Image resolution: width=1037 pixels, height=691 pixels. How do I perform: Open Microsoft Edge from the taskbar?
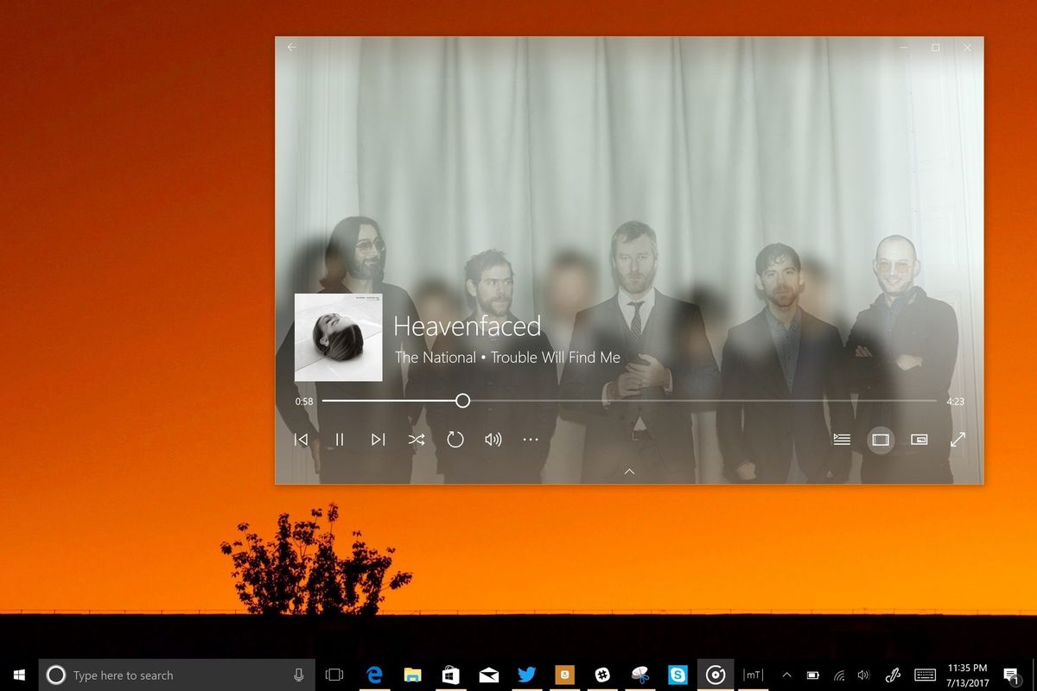click(374, 675)
